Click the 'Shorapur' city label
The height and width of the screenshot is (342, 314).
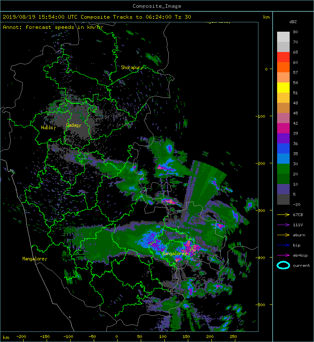point(131,67)
